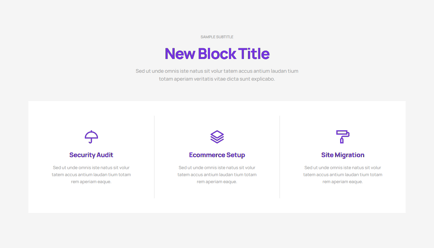Click the umbrella icon above Security Audit
Screen dimensions: 434x248
(x=91, y=137)
